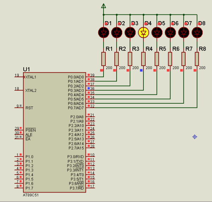Click the 200 value beside resistor R1
The width and height of the screenshot is (212, 202).
109,68
